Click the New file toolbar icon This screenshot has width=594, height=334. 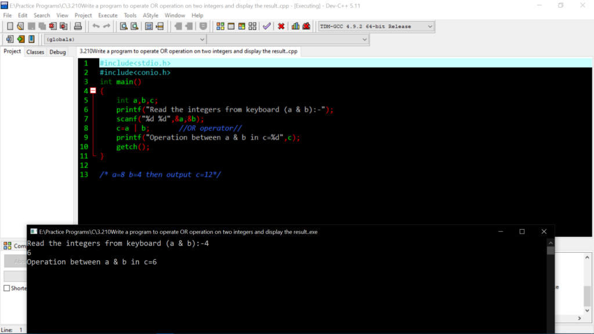(x=10, y=26)
